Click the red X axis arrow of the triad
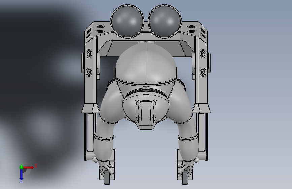Image resolution: width=292 pixels, height=189 pixels. pyautogui.click(x=29, y=167)
